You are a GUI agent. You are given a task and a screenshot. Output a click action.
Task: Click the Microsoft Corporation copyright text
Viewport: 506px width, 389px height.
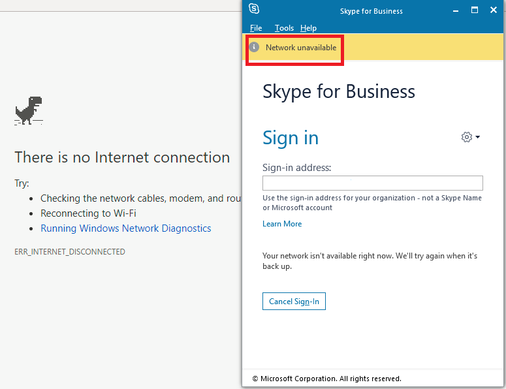[x=326, y=379]
